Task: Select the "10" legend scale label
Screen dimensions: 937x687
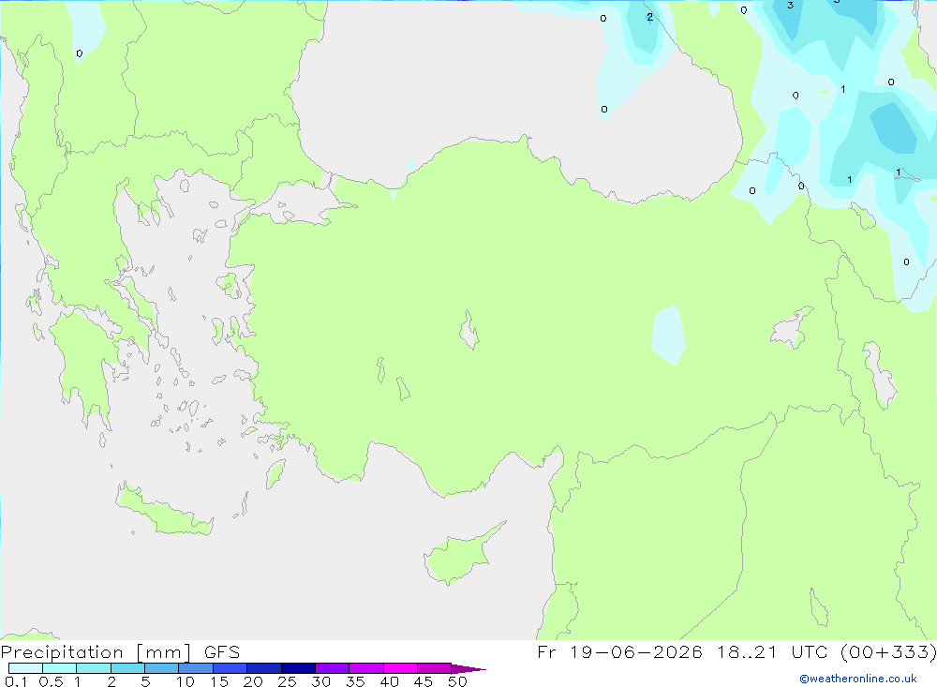Action: pyautogui.click(x=185, y=681)
